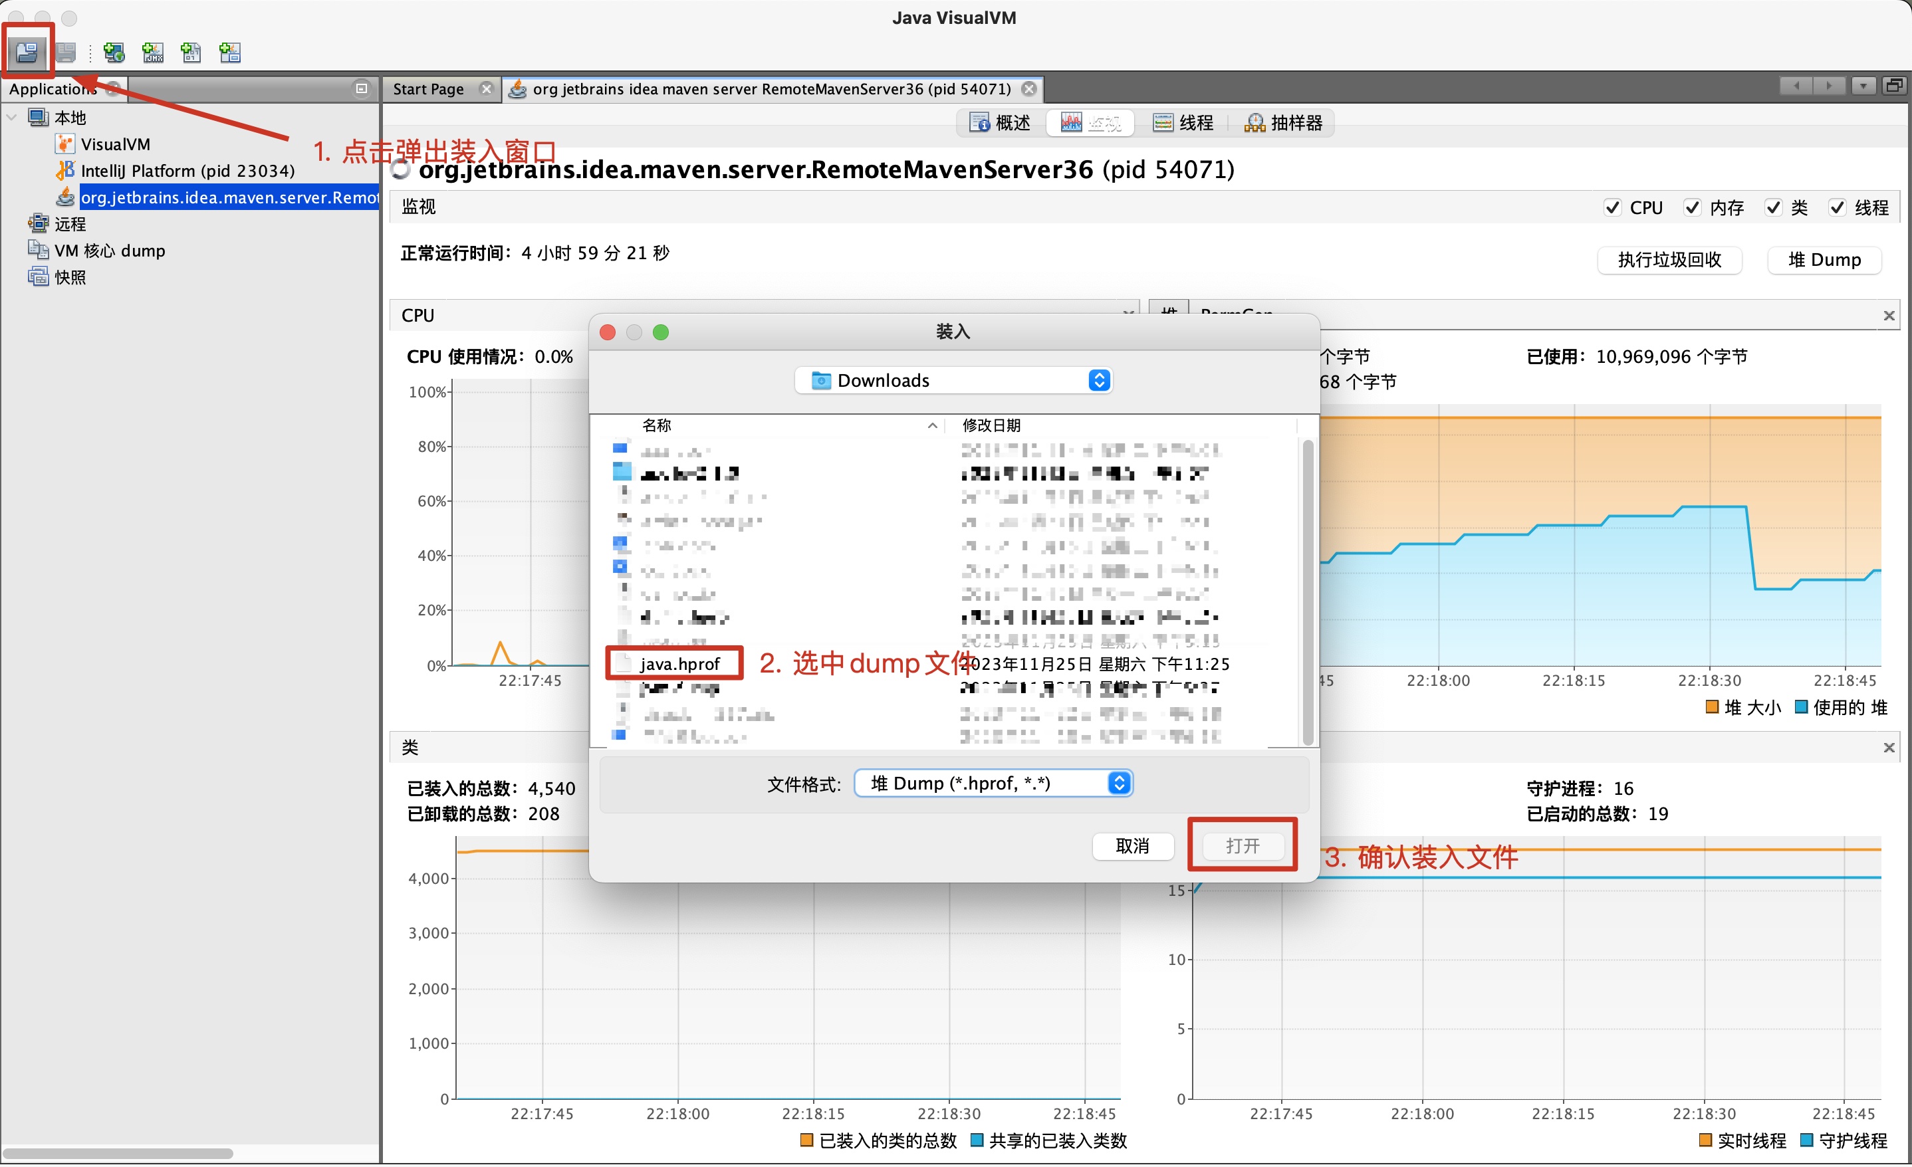Click the Add JMX Connection toolbar icon

[153, 52]
